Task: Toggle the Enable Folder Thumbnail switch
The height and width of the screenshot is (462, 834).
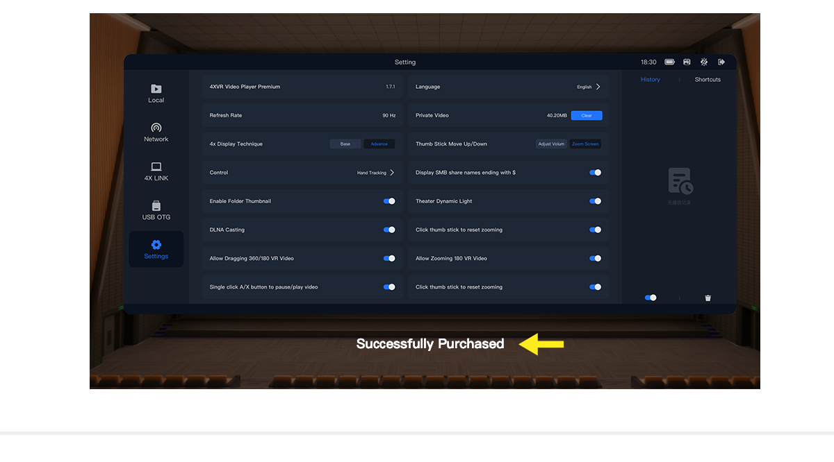Action: point(389,201)
